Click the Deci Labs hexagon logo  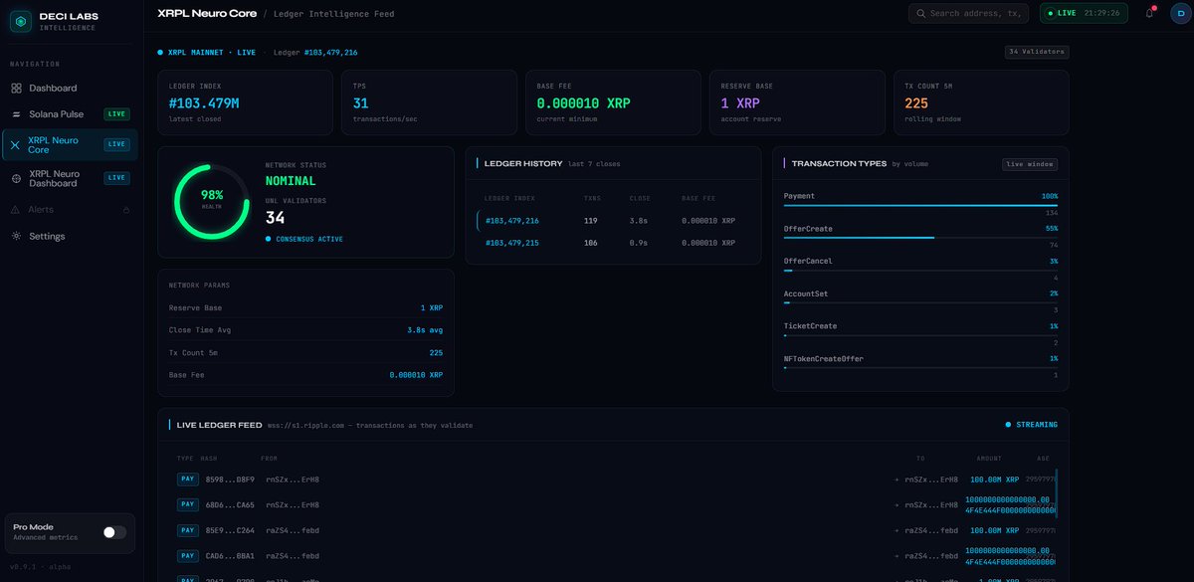21,22
